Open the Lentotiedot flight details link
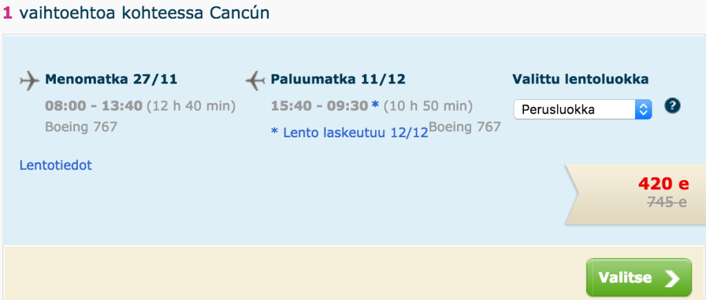Image resolution: width=706 pixels, height=300 pixels. click(57, 165)
